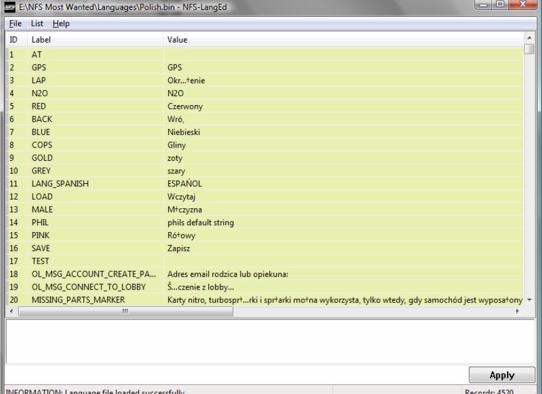
Task: Click the vertical scrollbar up arrow
Action: (x=529, y=38)
